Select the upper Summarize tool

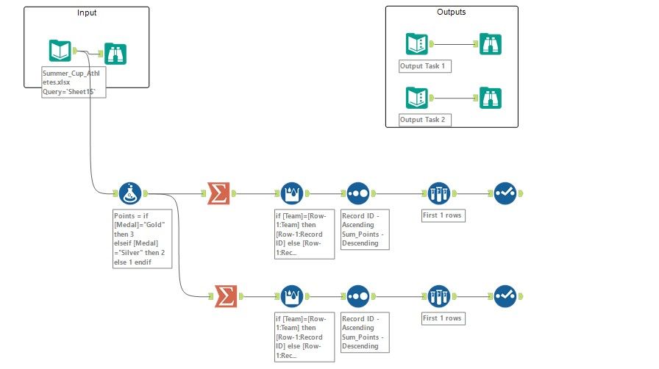coord(218,193)
